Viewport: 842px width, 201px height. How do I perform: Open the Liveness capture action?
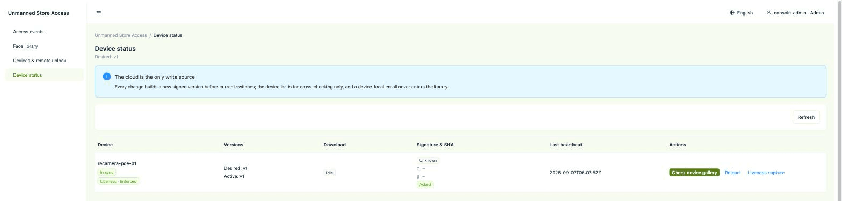(x=766, y=173)
